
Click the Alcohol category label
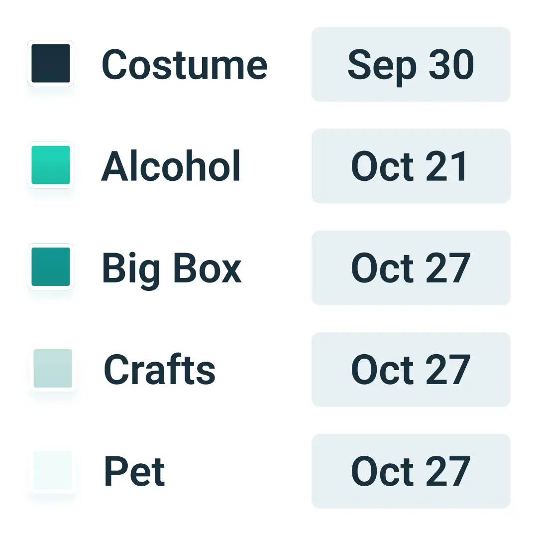(171, 165)
